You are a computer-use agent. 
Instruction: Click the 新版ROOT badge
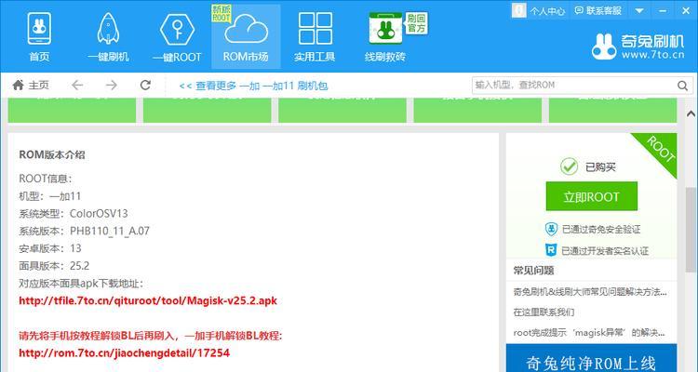tap(221, 14)
